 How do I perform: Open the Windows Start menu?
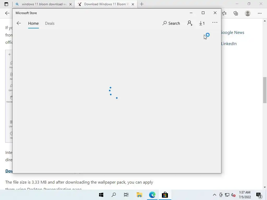101,195
